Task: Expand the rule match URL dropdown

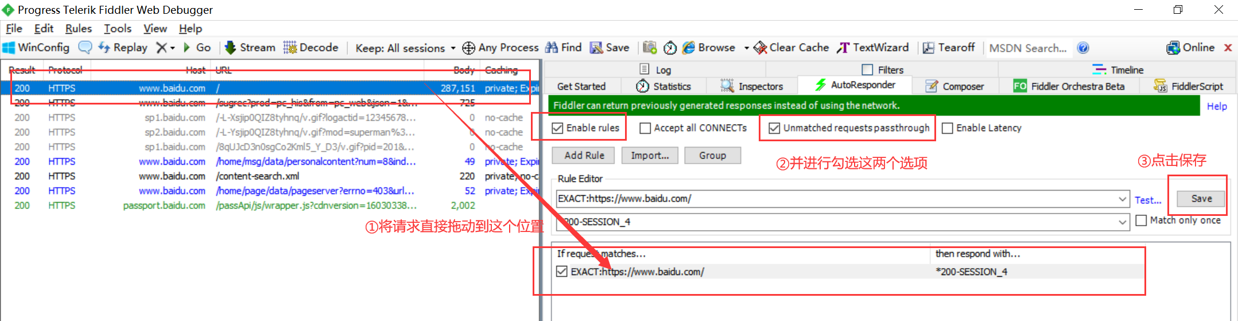Action: [x=1123, y=199]
